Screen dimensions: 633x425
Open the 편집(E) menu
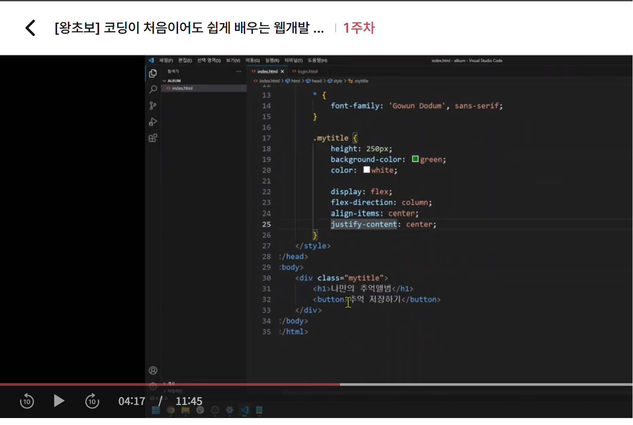pos(185,61)
